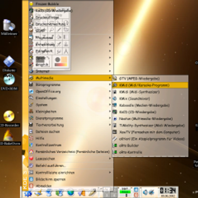Screen dimensions: 198x198
Task: Click the K menu gear button in panel
Action: [28, 193]
